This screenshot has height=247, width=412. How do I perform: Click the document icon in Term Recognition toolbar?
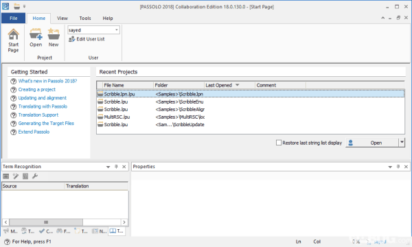25,176
